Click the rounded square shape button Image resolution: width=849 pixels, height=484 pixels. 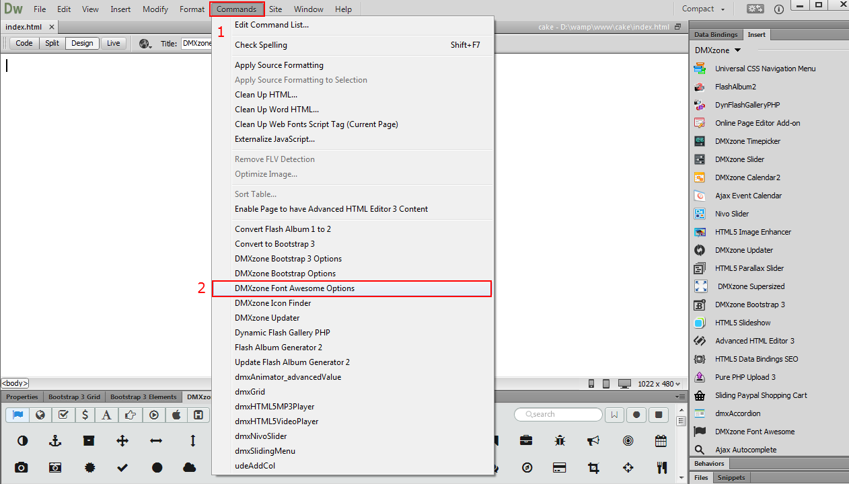(x=659, y=415)
